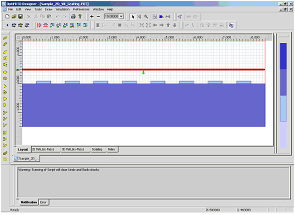Switch to the Notes tab
Screen dimensions: 295x215
[x=111, y=149]
